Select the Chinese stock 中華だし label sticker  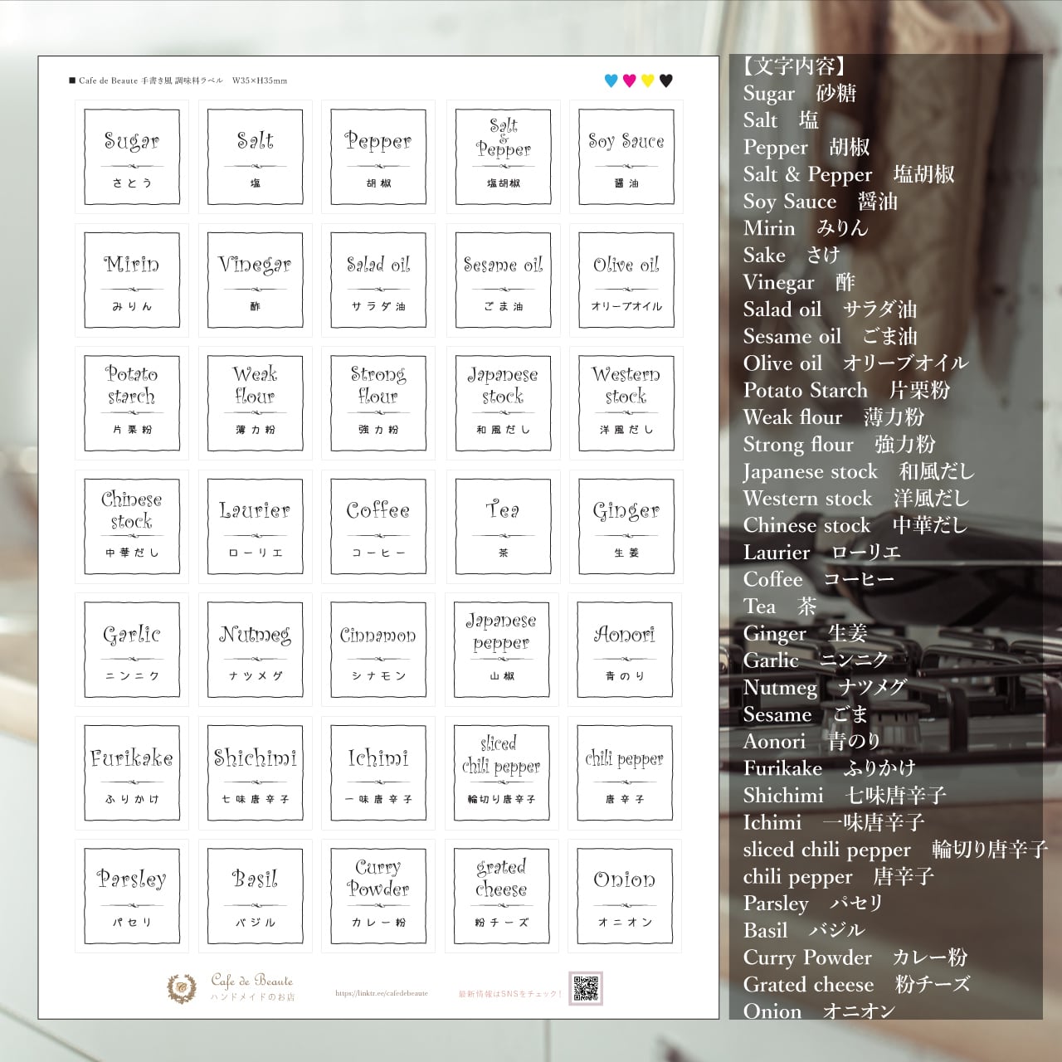pyautogui.click(x=132, y=527)
